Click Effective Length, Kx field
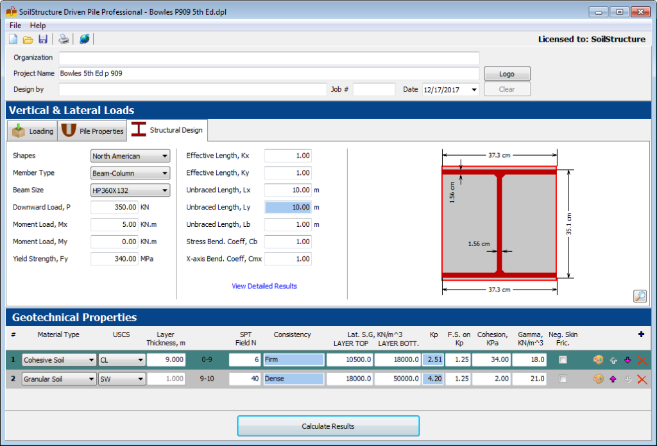The image size is (657, 446). pyautogui.click(x=288, y=156)
